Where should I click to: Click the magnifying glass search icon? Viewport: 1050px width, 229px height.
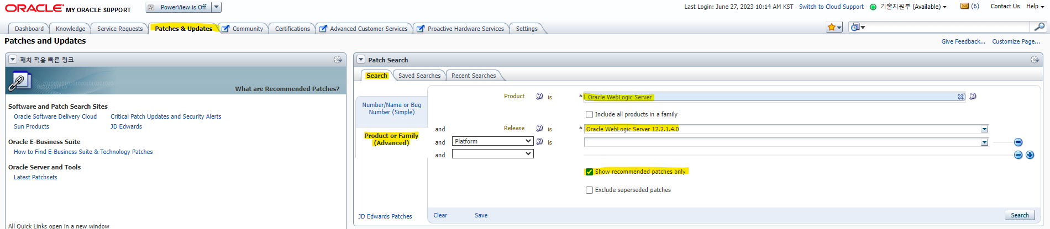(1039, 26)
